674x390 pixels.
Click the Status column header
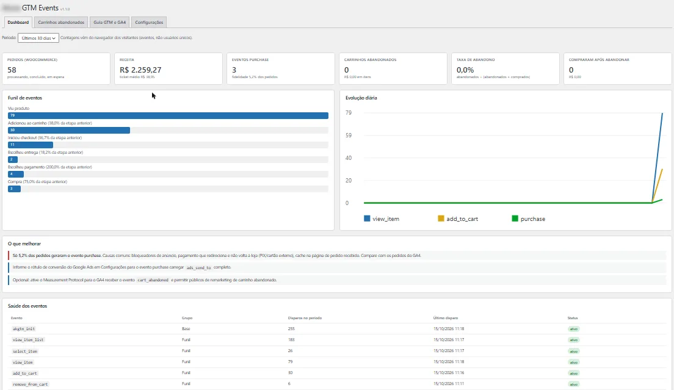click(573, 318)
